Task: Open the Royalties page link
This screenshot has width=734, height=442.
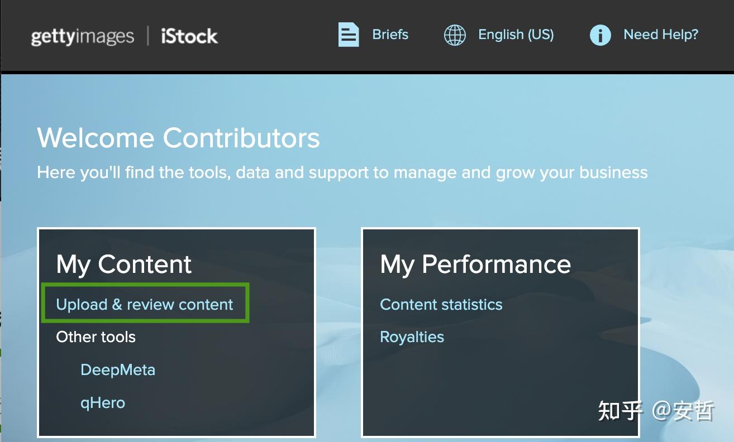Action: 412,337
